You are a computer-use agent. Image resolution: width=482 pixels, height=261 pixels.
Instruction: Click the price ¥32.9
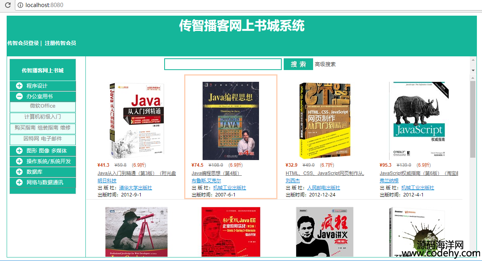tap(292, 165)
